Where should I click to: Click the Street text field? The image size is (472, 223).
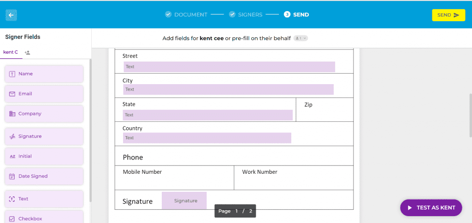(230, 67)
